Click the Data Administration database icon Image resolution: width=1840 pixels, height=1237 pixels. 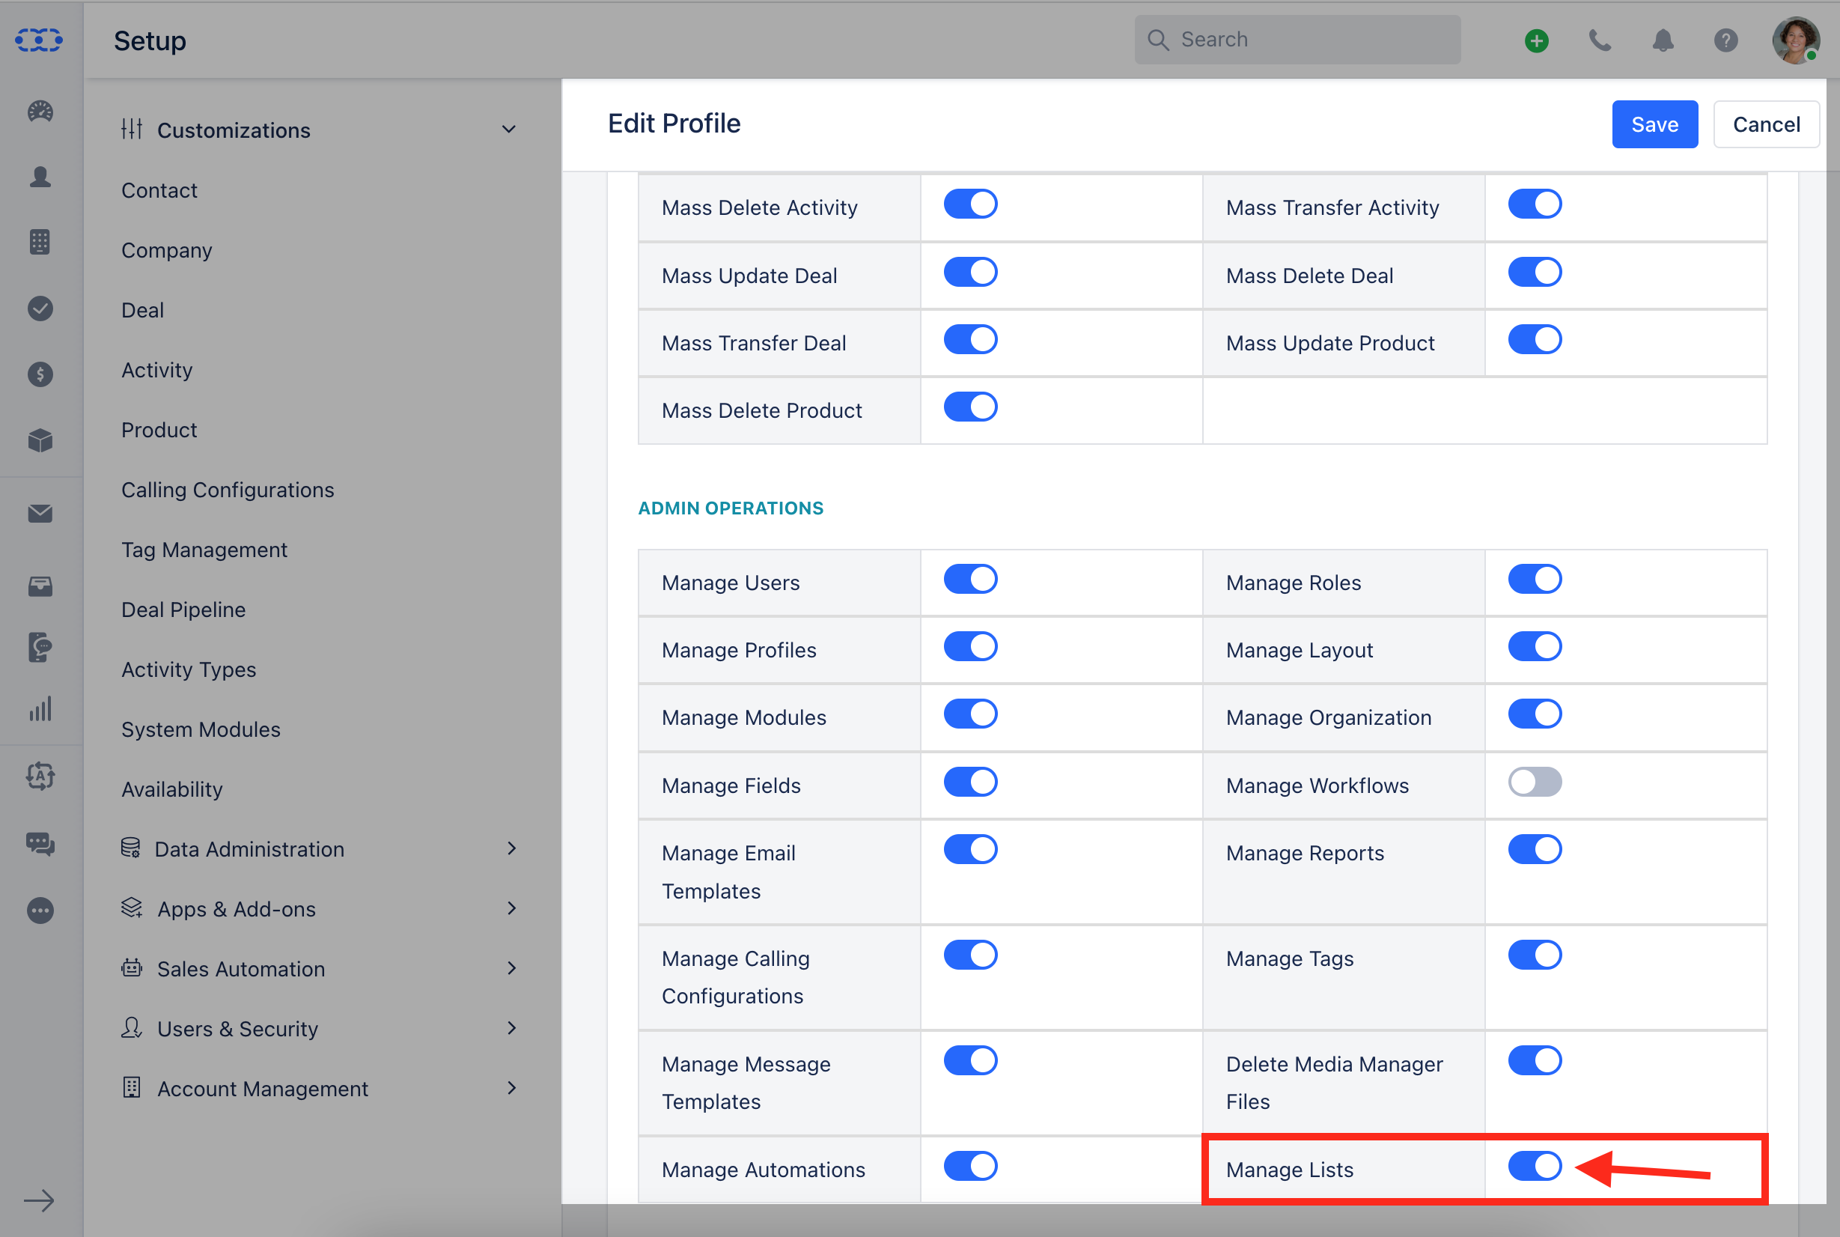point(130,848)
